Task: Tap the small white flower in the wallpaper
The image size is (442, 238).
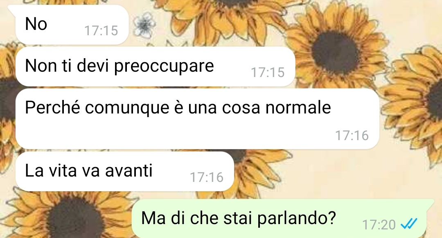Action: [x=144, y=25]
